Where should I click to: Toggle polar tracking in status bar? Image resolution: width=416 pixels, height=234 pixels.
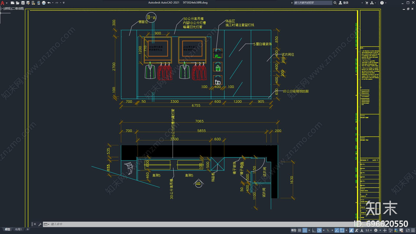coord(319,230)
